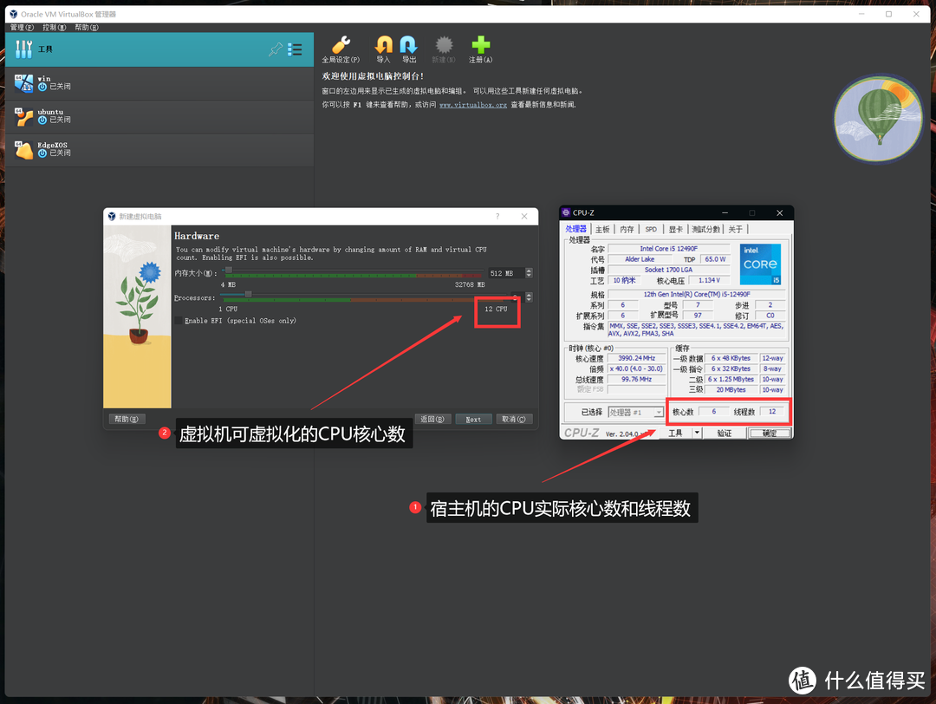Close the CPU-Z window
Screen dimensions: 936x704
click(x=779, y=212)
